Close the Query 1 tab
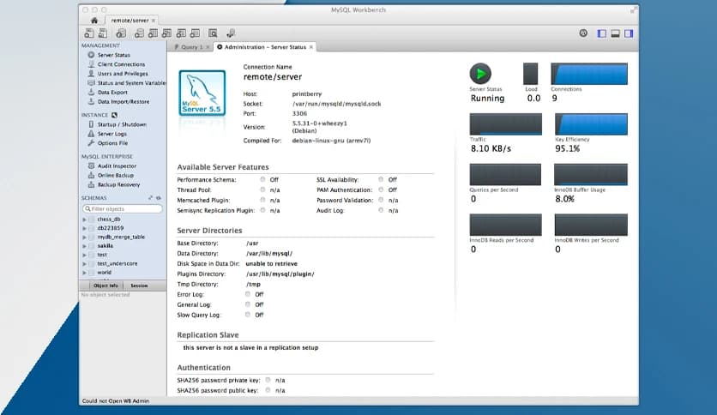Viewport: 717px width, 415px height. (208, 47)
